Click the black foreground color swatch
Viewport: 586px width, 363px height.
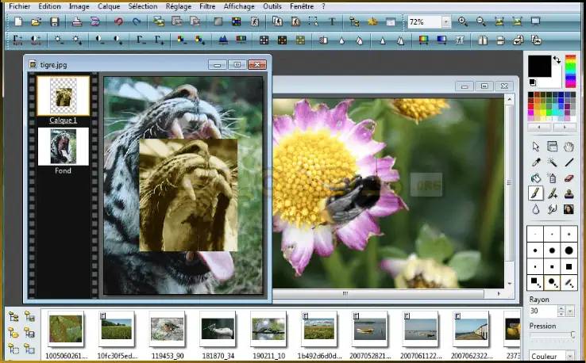[x=539, y=66]
